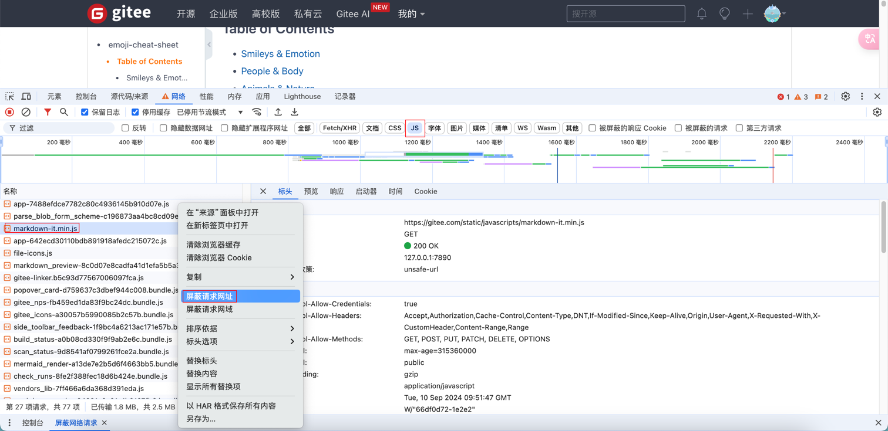
Task: Open network panel settings gear
Action: click(x=877, y=112)
